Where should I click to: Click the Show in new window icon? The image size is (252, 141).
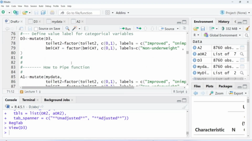(x=21, y=29)
